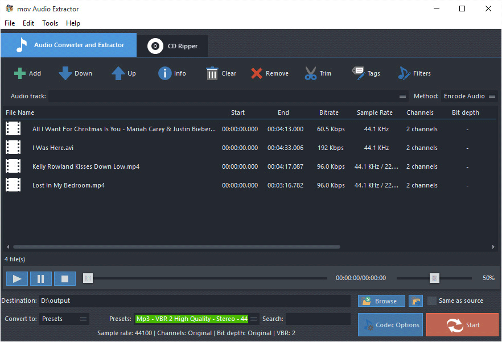
Task: Open the Presets dropdown next to Convert to
Action: click(64, 319)
